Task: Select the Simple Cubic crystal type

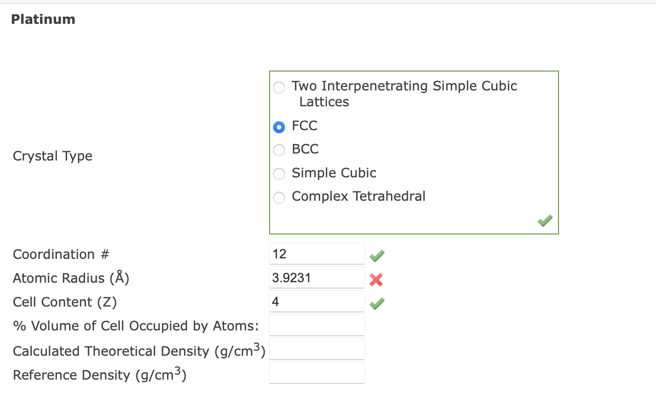Action: tap(279, 174)
